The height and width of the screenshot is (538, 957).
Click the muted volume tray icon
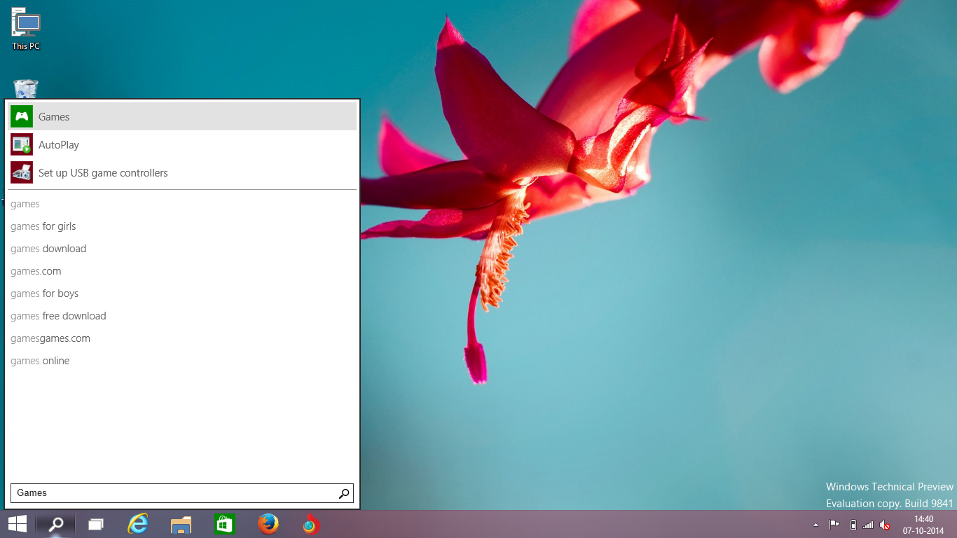click(x=885, y=525)
